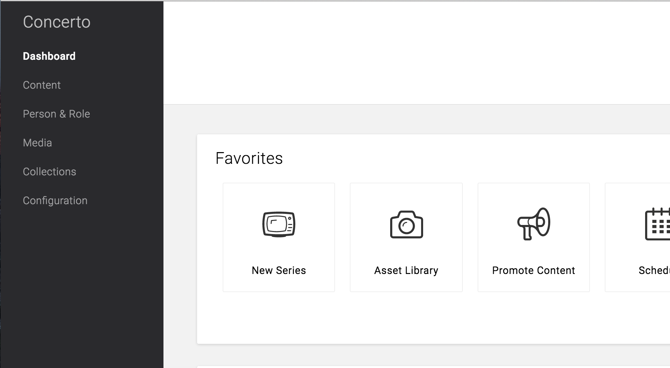Select Dashboard in the sidebar
Screen dimensions: 670x368
pos(49,56)
